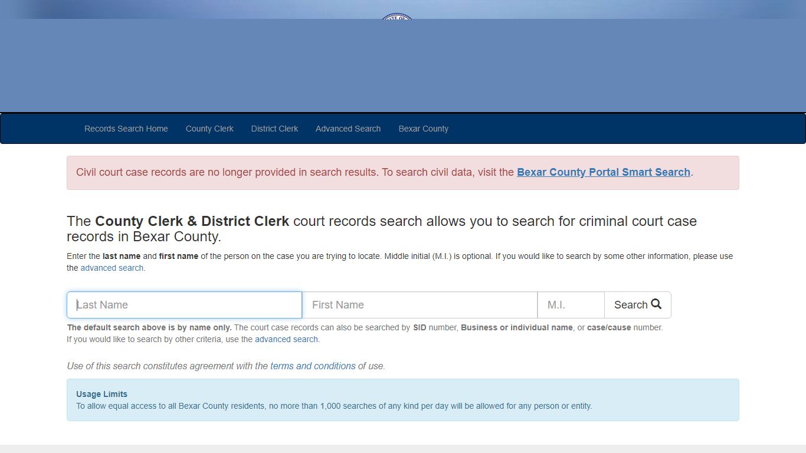Open District Clerk nav item
This screenshot has width=806, height=453.
(x=274, y=129)
